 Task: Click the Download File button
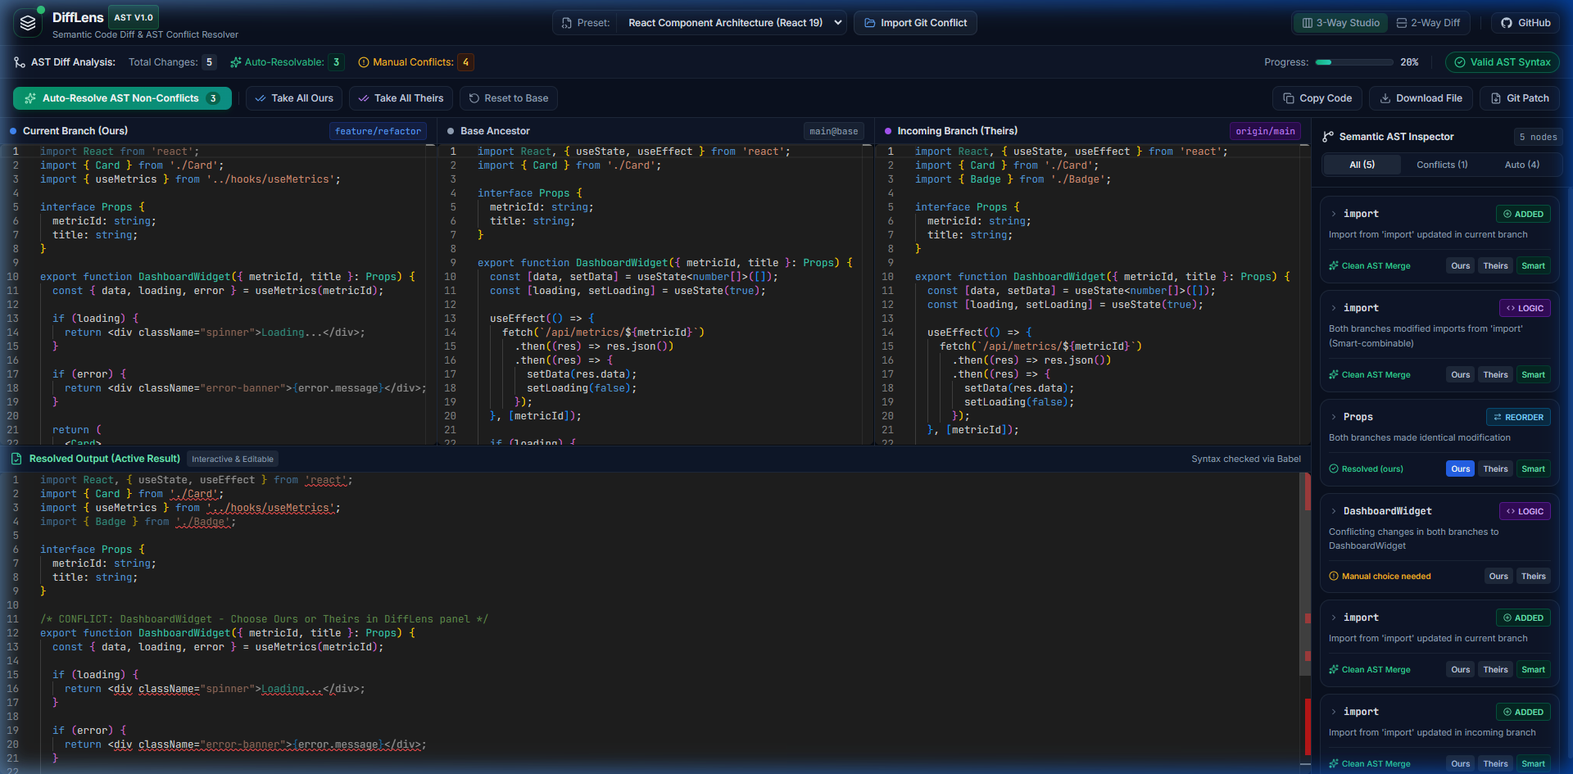1421,98
